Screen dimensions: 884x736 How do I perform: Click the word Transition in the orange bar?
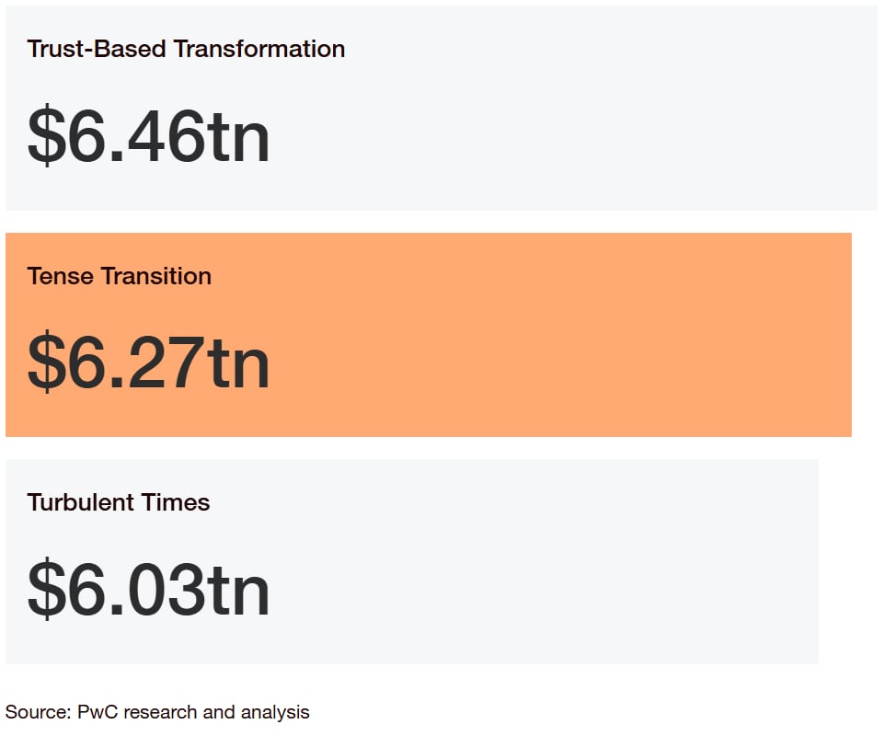pos(156,276)
